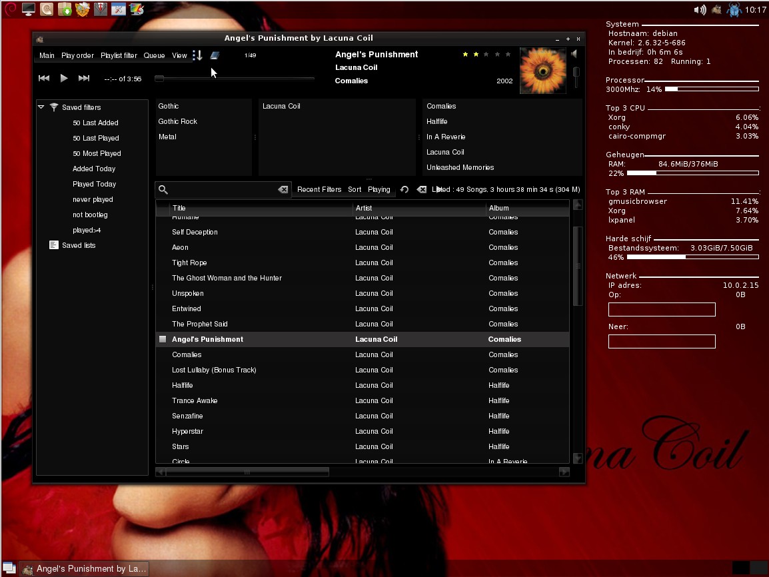Screen dimensions: 769x577
Task: Select Lacuna Coil in artist filter pane
Action: tap(281, 106)
